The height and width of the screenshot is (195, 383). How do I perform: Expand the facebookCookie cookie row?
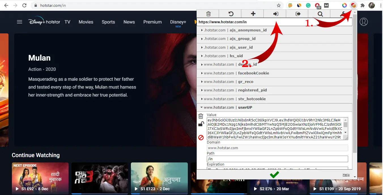pyautogui.click(x=275, y=73)
